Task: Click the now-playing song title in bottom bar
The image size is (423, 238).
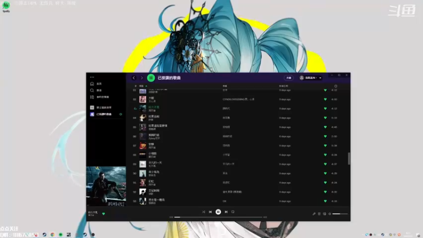Action: pyautogui.click(x=93, y=213)
